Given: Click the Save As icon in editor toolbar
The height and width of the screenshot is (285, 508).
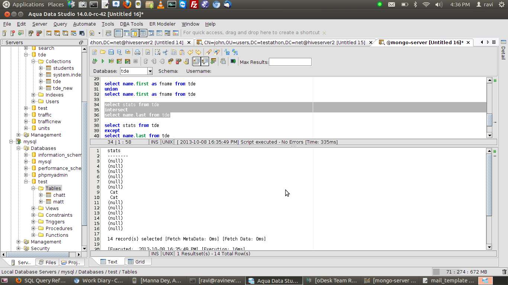Looking at the screenshot, I should (119, 52).
